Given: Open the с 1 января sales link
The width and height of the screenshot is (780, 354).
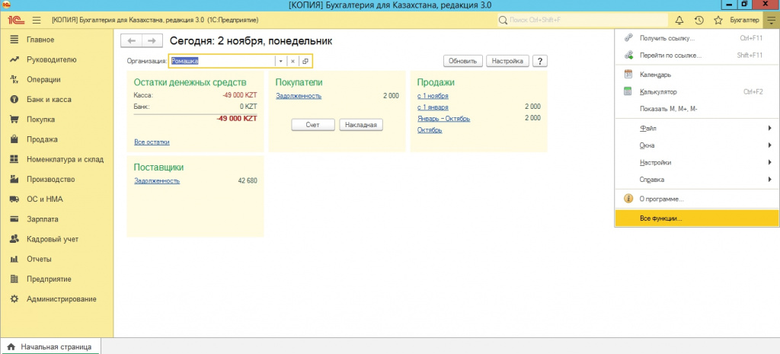Looking at the screenshot, I should point(433,107).
